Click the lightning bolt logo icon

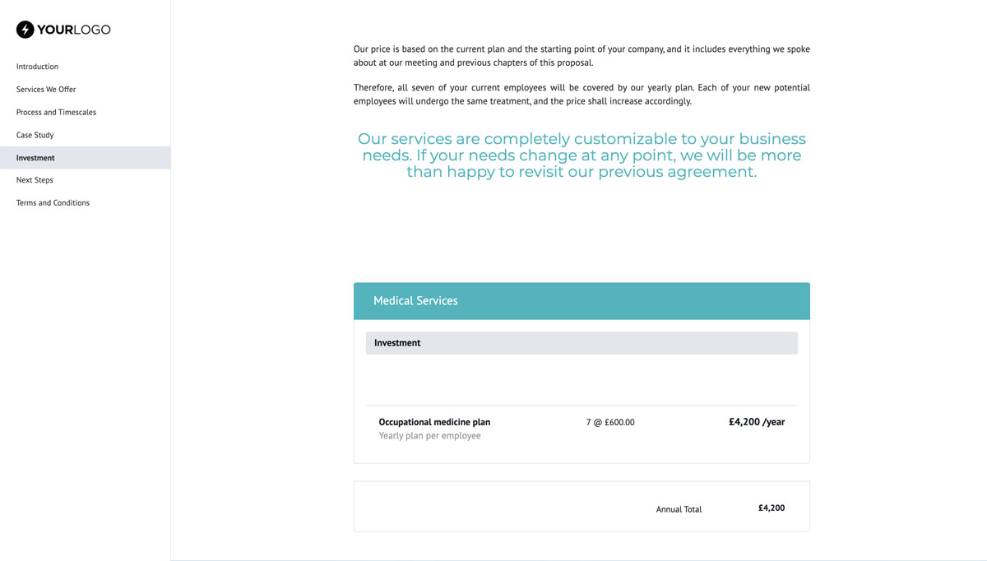(x=25, y=29)
